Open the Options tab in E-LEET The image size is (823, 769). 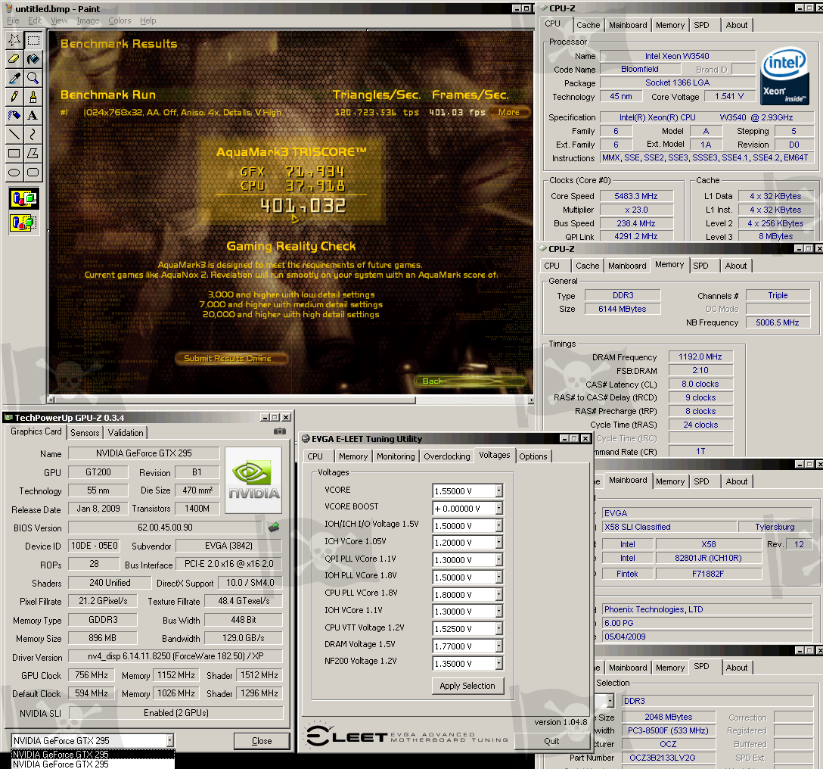(533, 456)
